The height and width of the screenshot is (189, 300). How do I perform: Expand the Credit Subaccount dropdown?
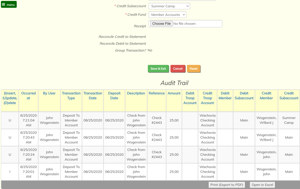click(169, 6)
